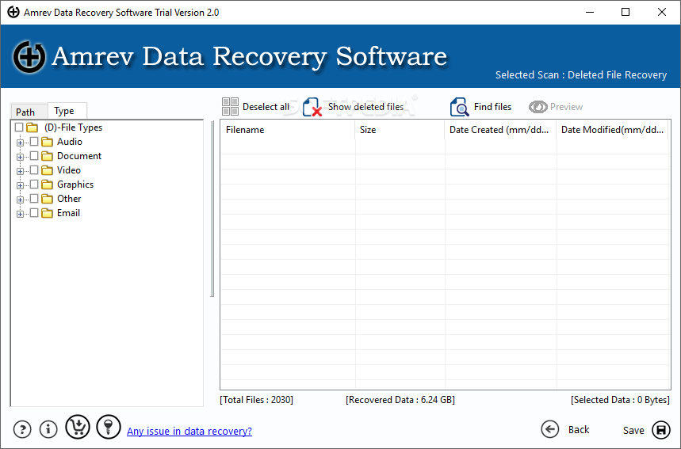Click the 'Selected Data : 0 Bytes' status text

(x=620, y=400)
